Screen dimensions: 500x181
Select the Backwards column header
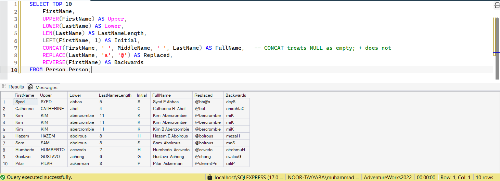(x=236, y=95)
